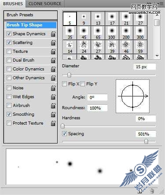
Task: Enable the Color Dynamics checkbox
Action: [x=9, y=69]
